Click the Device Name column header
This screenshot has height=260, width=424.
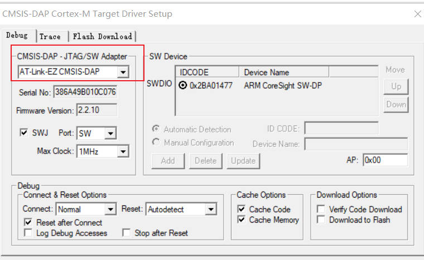[x=284, y=72]
